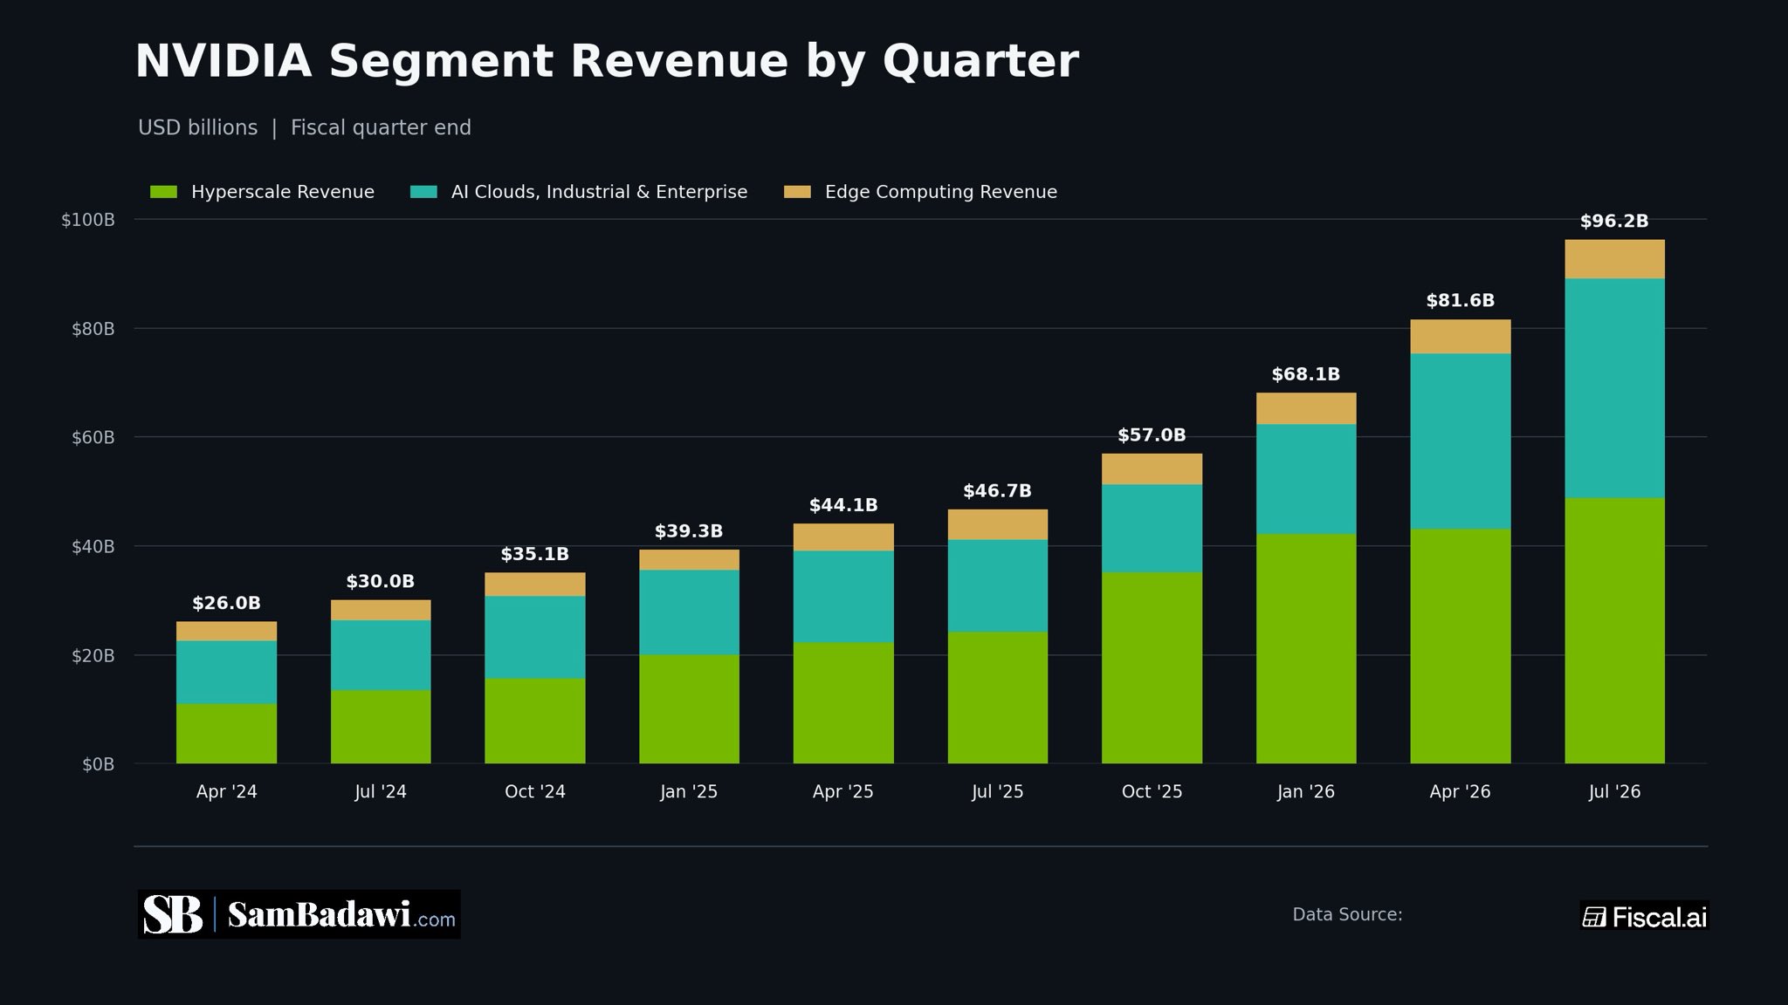Select the Edge Computing Revenue legend label
Screen dimensions: 1788x1005
point(941,192)
